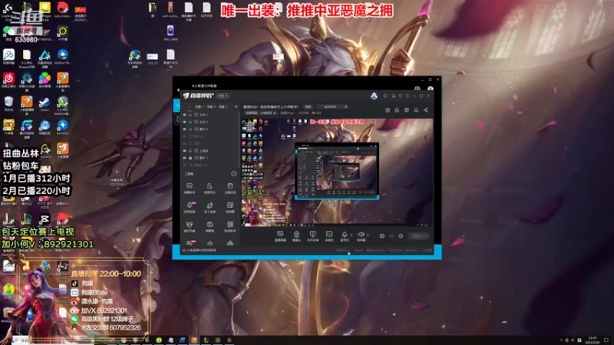Add a new scene with plus button
Viewport: 614px width, 345px height.
[x=236, y=107]
